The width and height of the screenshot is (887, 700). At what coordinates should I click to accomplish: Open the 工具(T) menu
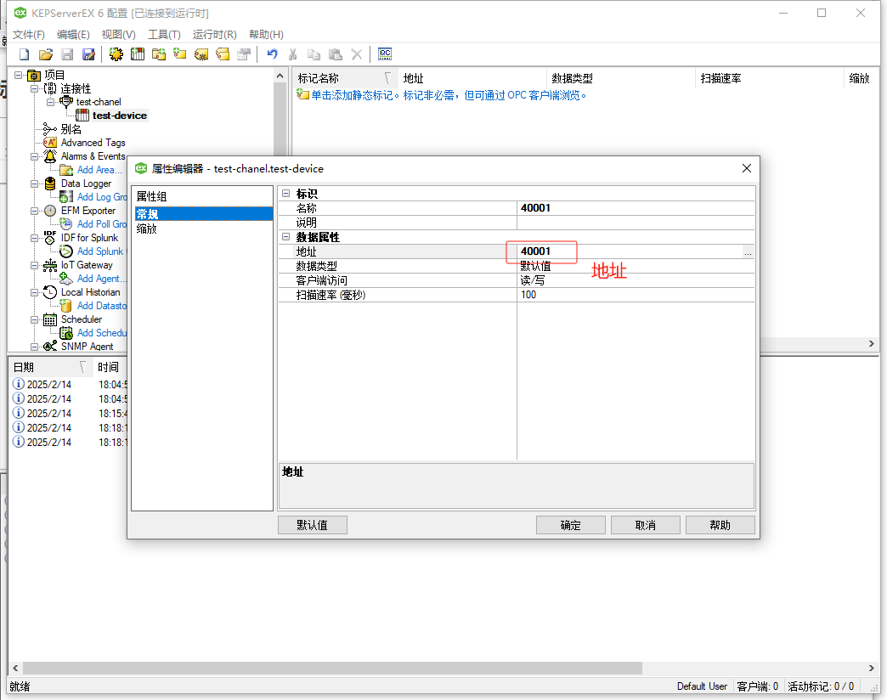(164, 35)
